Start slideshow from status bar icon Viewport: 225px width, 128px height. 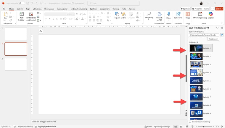click(192, 127)
